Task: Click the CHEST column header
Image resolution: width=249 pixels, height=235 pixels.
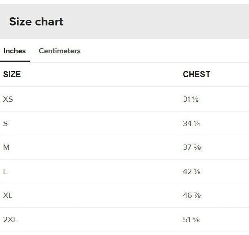Action: 197,74
